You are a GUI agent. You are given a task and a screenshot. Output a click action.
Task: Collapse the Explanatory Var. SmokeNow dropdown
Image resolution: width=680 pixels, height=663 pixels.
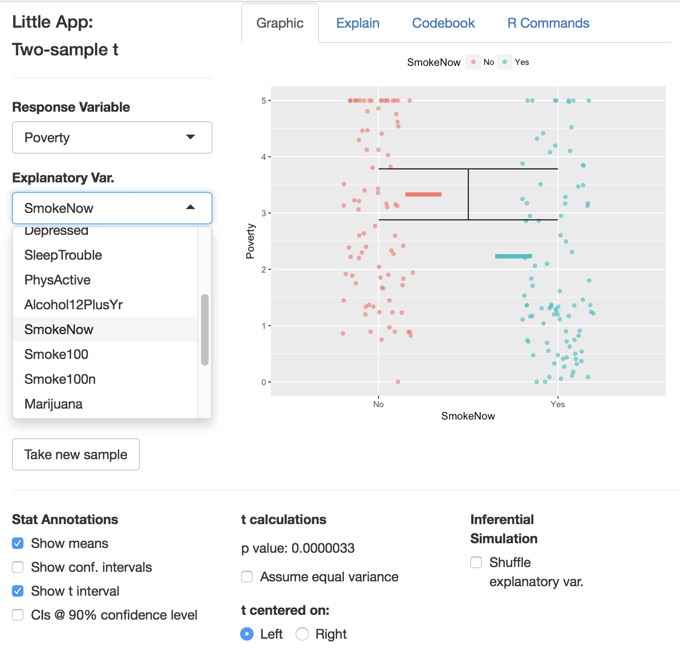point(112,208)
